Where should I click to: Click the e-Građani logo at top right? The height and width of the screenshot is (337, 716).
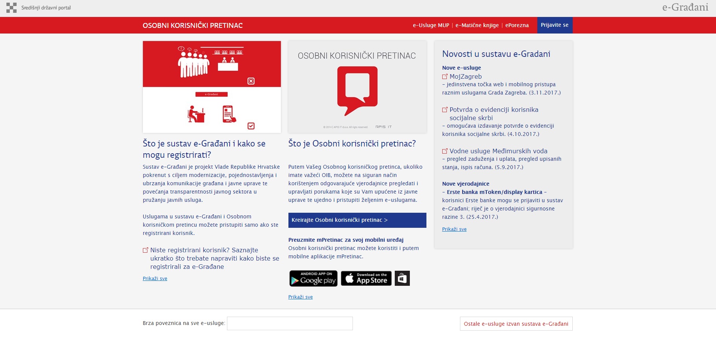click(x=685, y=8)
